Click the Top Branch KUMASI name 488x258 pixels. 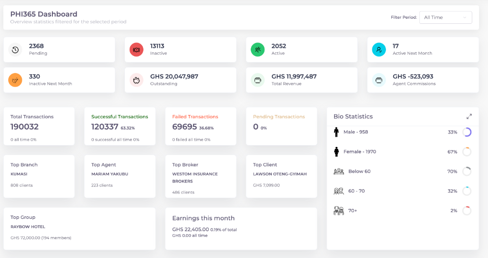[x=19, y=174]
